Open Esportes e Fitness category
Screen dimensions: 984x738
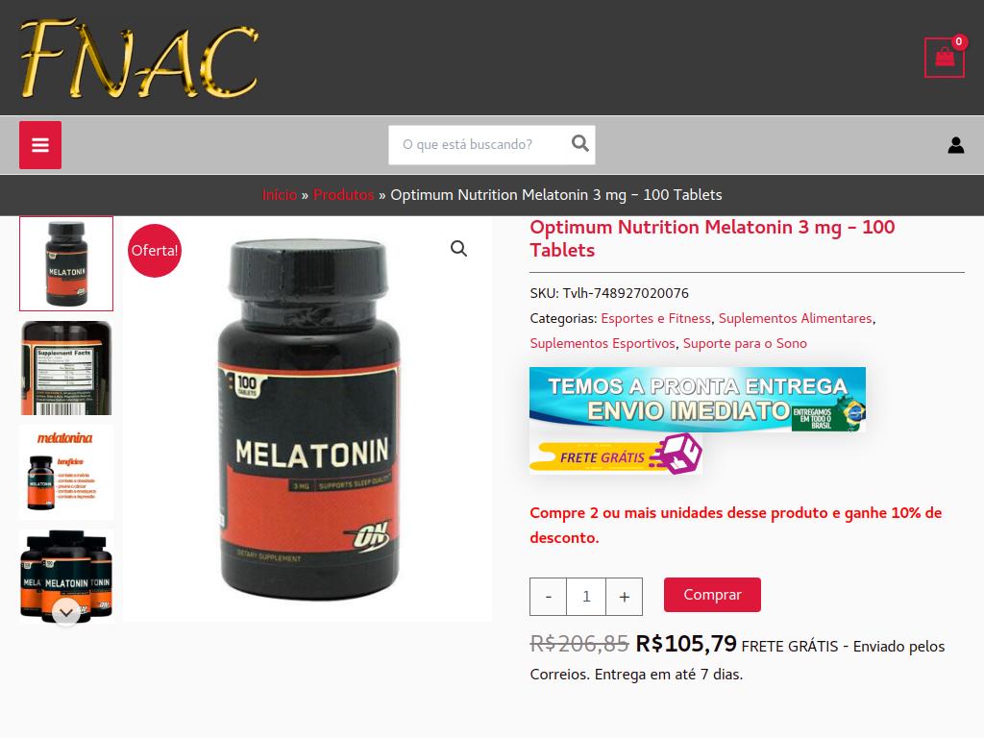(x=655, y=319)
